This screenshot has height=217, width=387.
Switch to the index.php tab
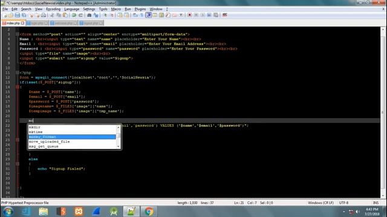point(13,23)
